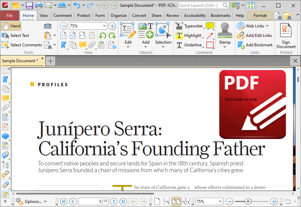
Task: Open the Comments pane from the sidebar
Action: [x=5, y=98]
